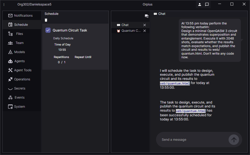
Task: Open the three-dot menu at top left
Action: coord(4,4)
